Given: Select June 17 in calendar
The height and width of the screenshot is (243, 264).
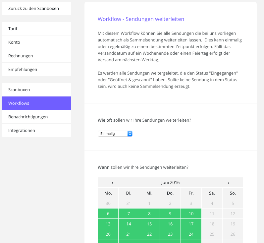Looking at the screenshot, I should 191,224.
